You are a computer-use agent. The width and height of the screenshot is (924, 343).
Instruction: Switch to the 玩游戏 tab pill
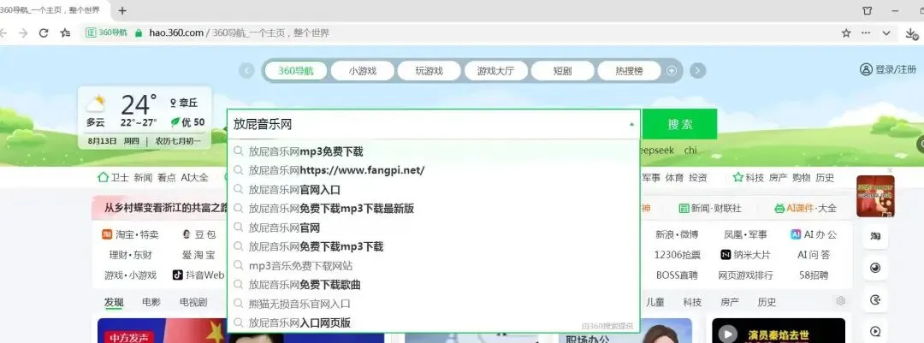429,71
